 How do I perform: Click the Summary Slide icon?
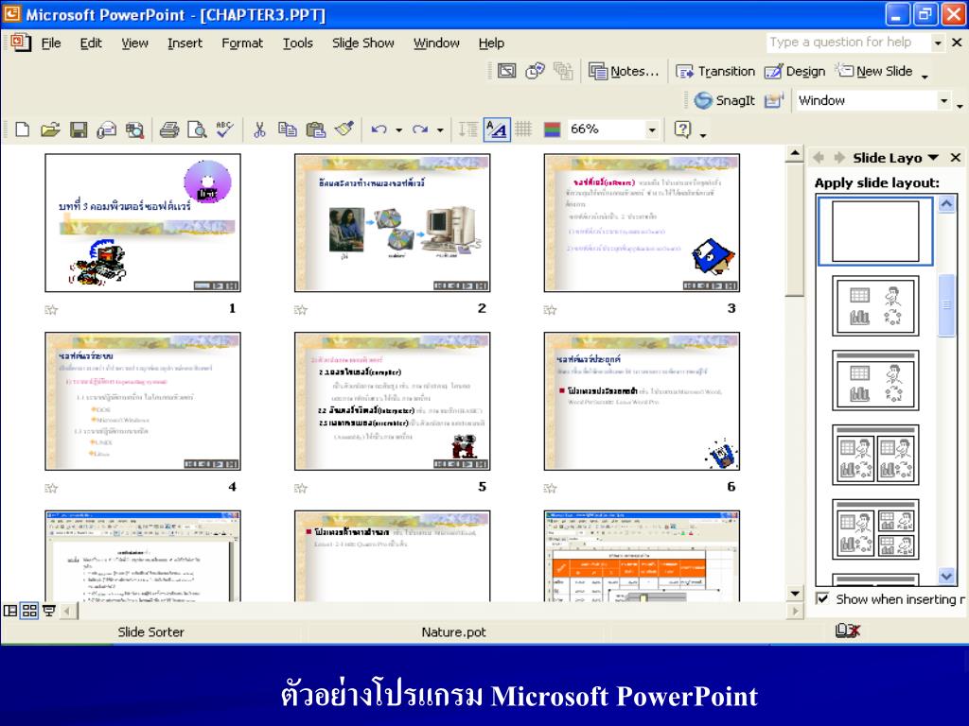[x=563, y=71]
